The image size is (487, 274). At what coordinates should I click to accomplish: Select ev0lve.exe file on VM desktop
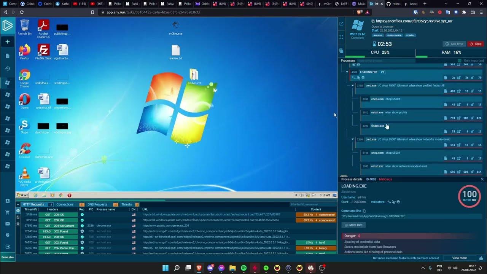175,28
